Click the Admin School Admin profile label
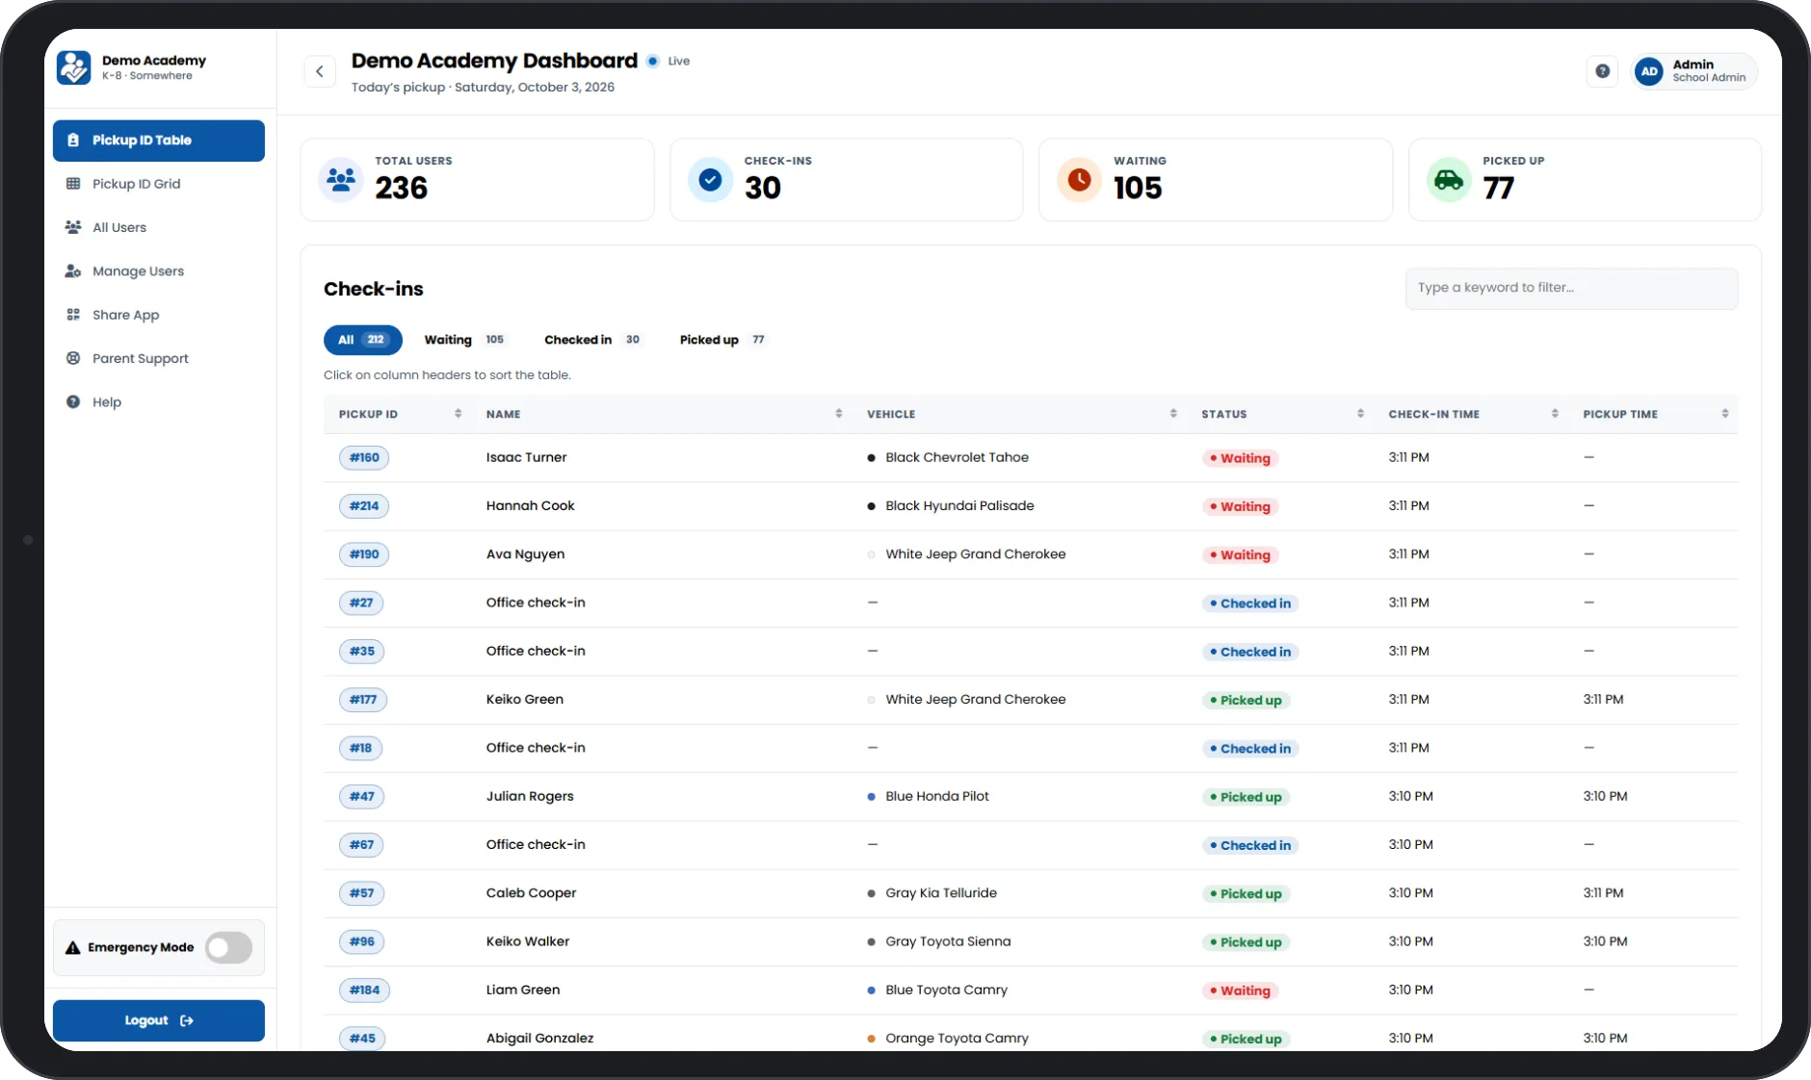This screenshot has height=1080, width=1811. pyautogui.click(x=1709, y=71)
